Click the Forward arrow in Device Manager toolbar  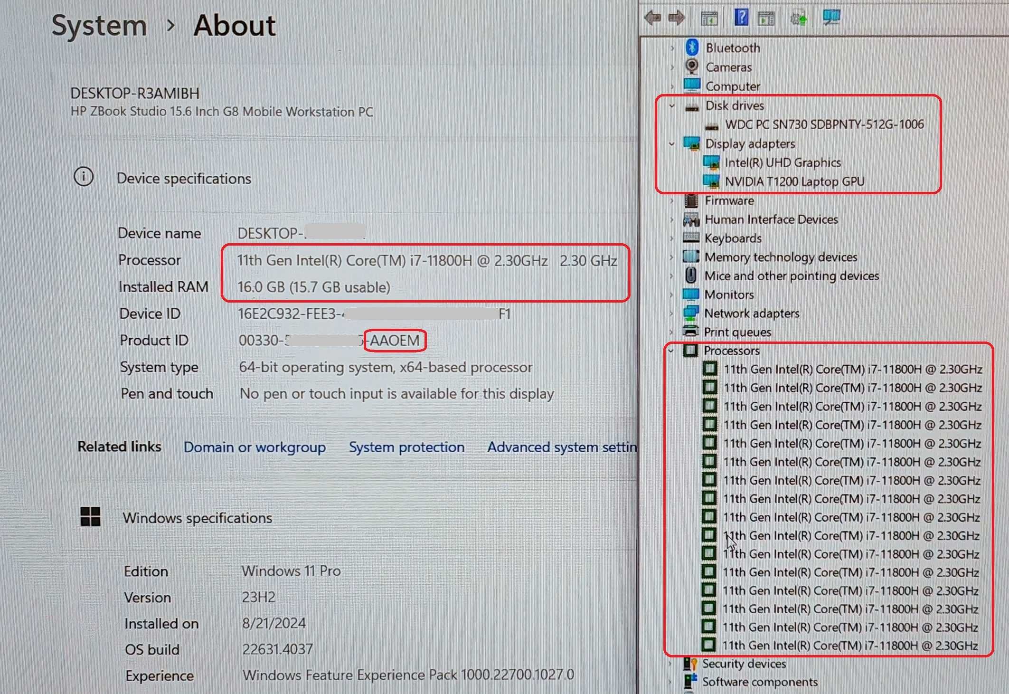[676, 18]
